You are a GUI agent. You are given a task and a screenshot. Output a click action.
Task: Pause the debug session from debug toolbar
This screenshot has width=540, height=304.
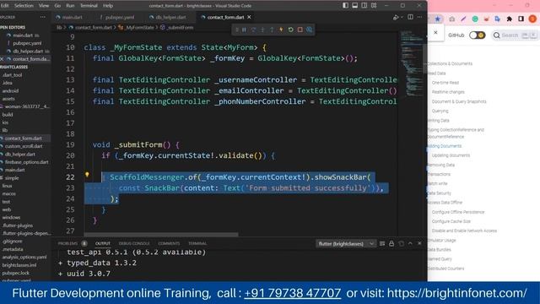(x=244, y=30)
